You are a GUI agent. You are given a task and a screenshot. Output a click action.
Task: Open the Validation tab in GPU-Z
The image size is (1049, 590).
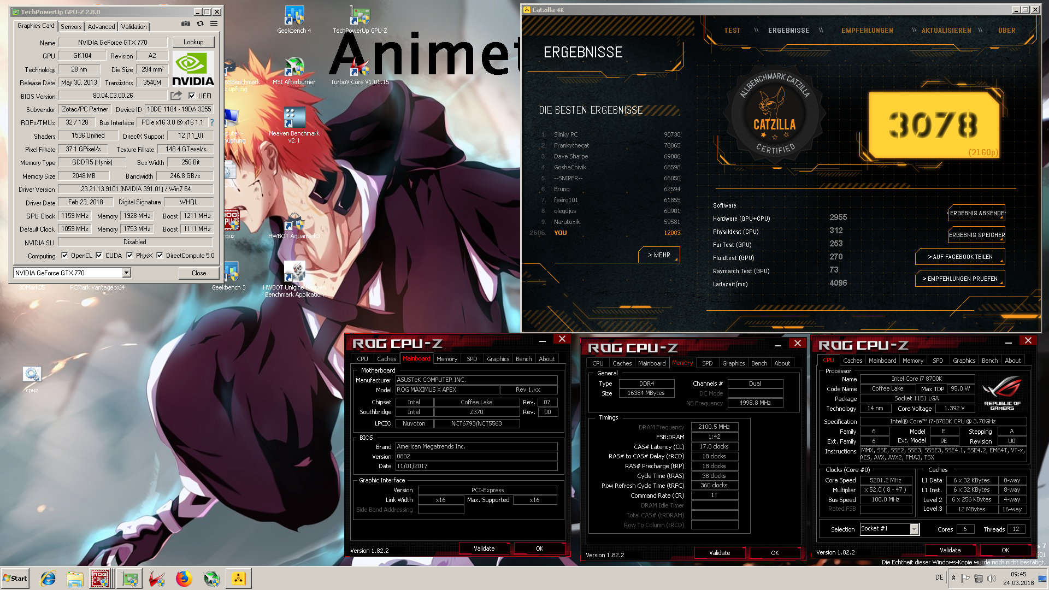tap(134, 26)
